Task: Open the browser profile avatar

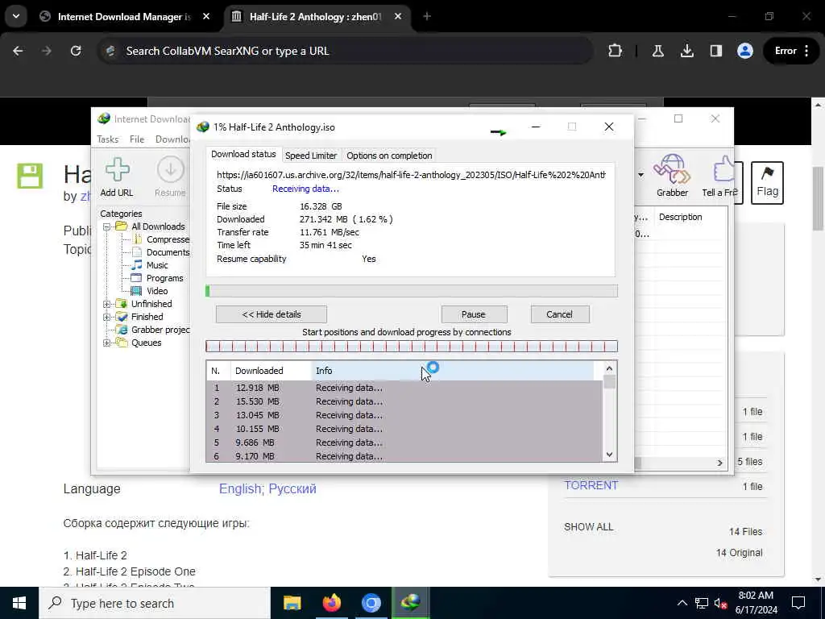Action: coord(745,51)
